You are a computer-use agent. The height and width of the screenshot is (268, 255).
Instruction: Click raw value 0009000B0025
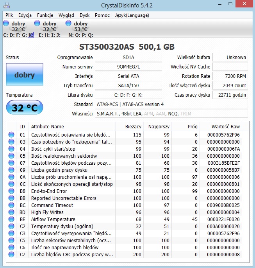[x=223, y=205]
